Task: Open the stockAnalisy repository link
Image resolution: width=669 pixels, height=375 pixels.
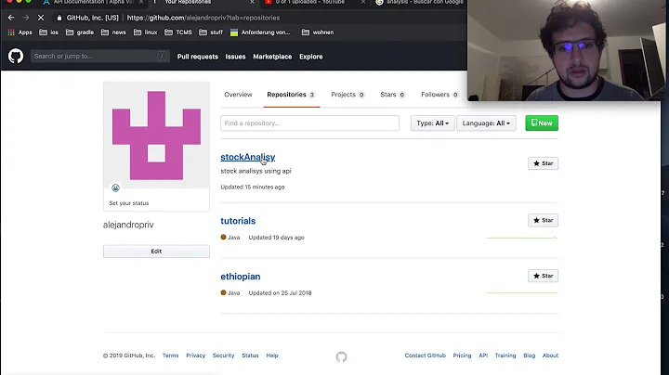Action: (x=248, y=157)
